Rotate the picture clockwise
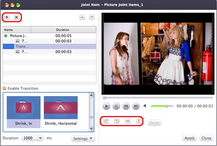 (x=106, y=121)
